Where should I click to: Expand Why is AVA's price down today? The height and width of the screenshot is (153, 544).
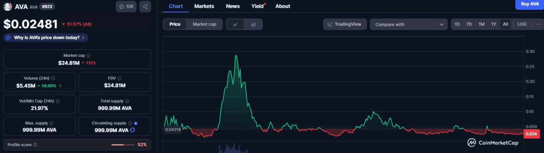coord(45,37)
